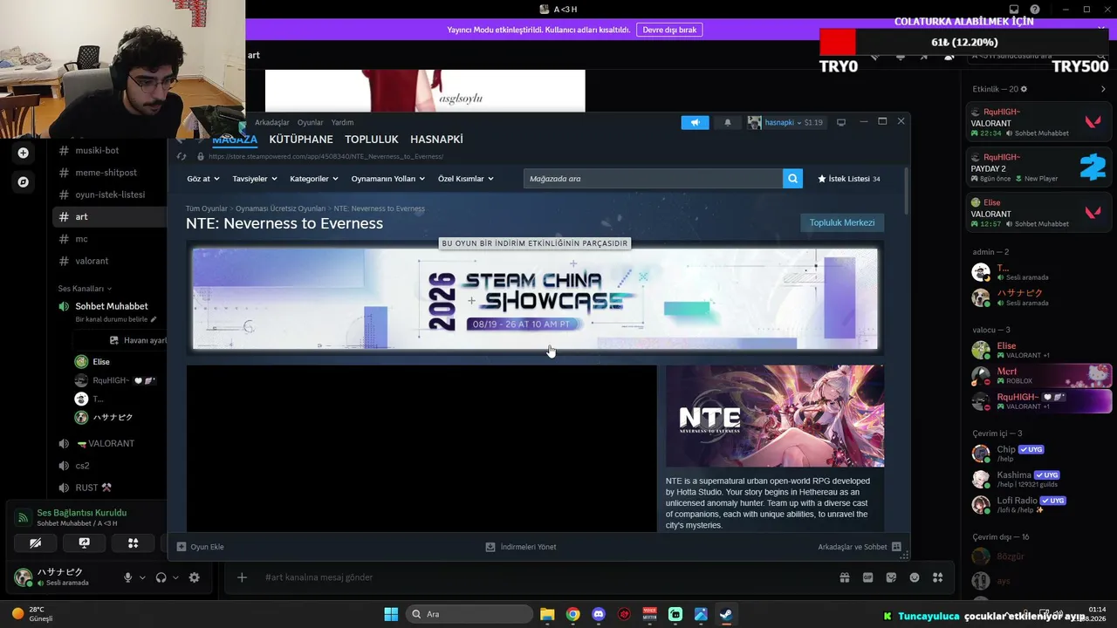Open Discord from the taskbar
The height and width of the screenshot is (628, 1117).
click(x=599, y=614)
